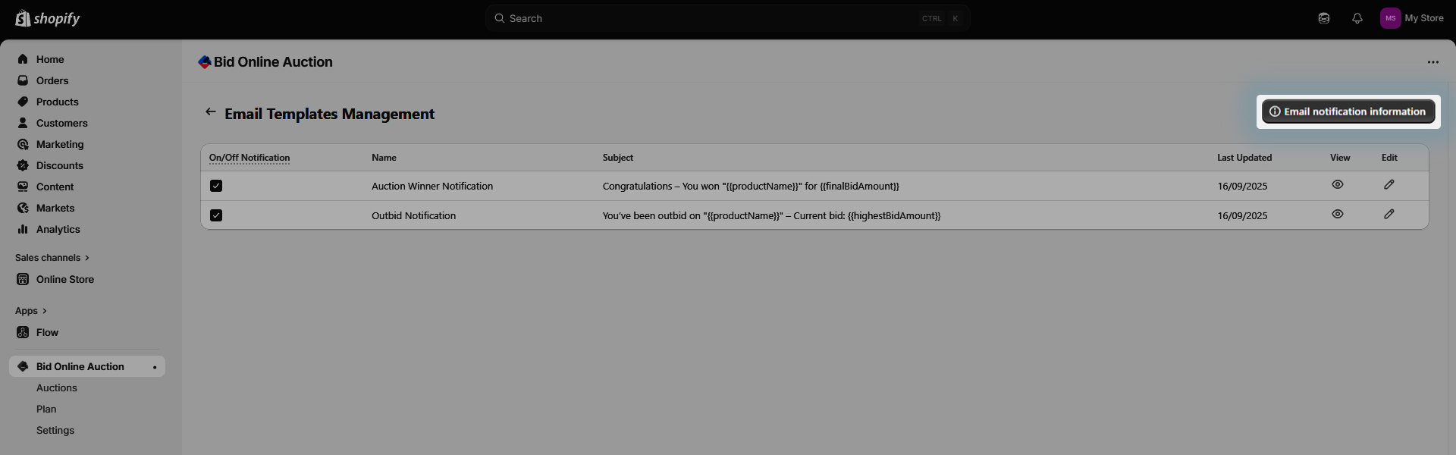Uncheck Auction Winner Notification checkbox
Image resolution: width=1456 pixels, height=455 pixels.
click(x=216, y=186)
